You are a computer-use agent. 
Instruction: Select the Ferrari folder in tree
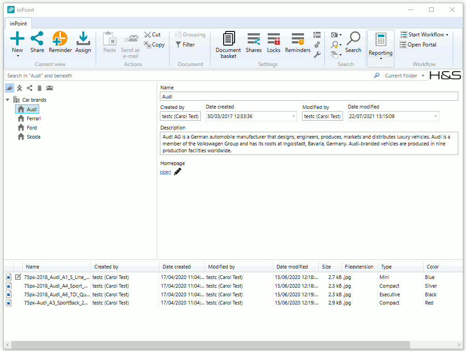coord(33,119)
